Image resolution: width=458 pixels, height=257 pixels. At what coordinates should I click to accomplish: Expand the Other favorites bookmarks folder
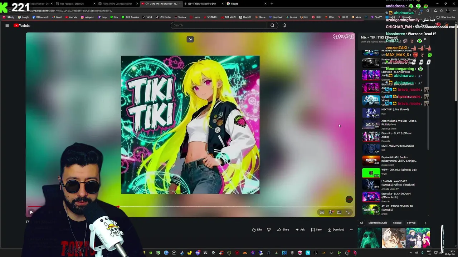445,17
